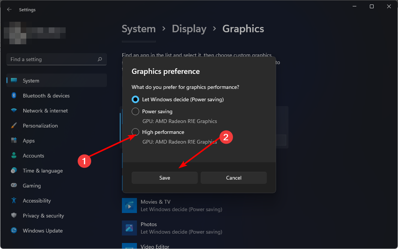Click the Privacy shield icon
398x249 pixels.
tap(14, 215)
